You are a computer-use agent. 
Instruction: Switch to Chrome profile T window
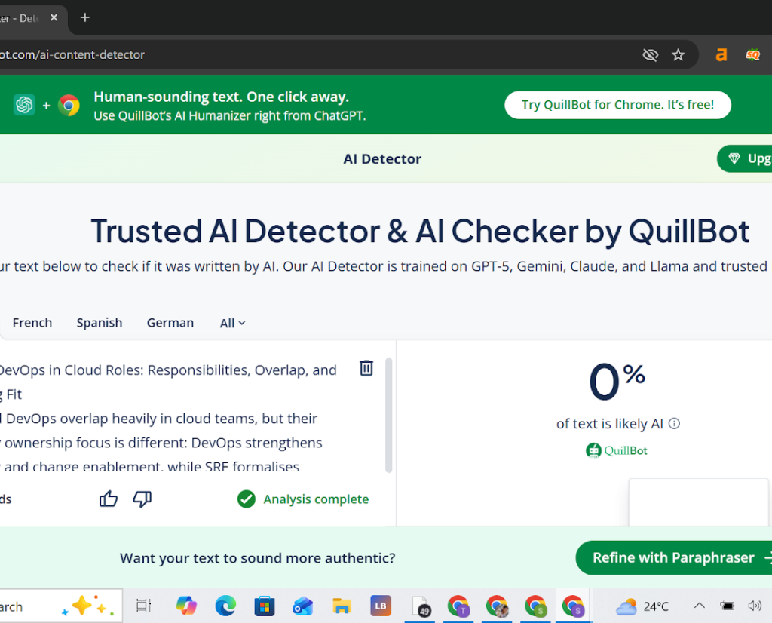pos(459,606)
